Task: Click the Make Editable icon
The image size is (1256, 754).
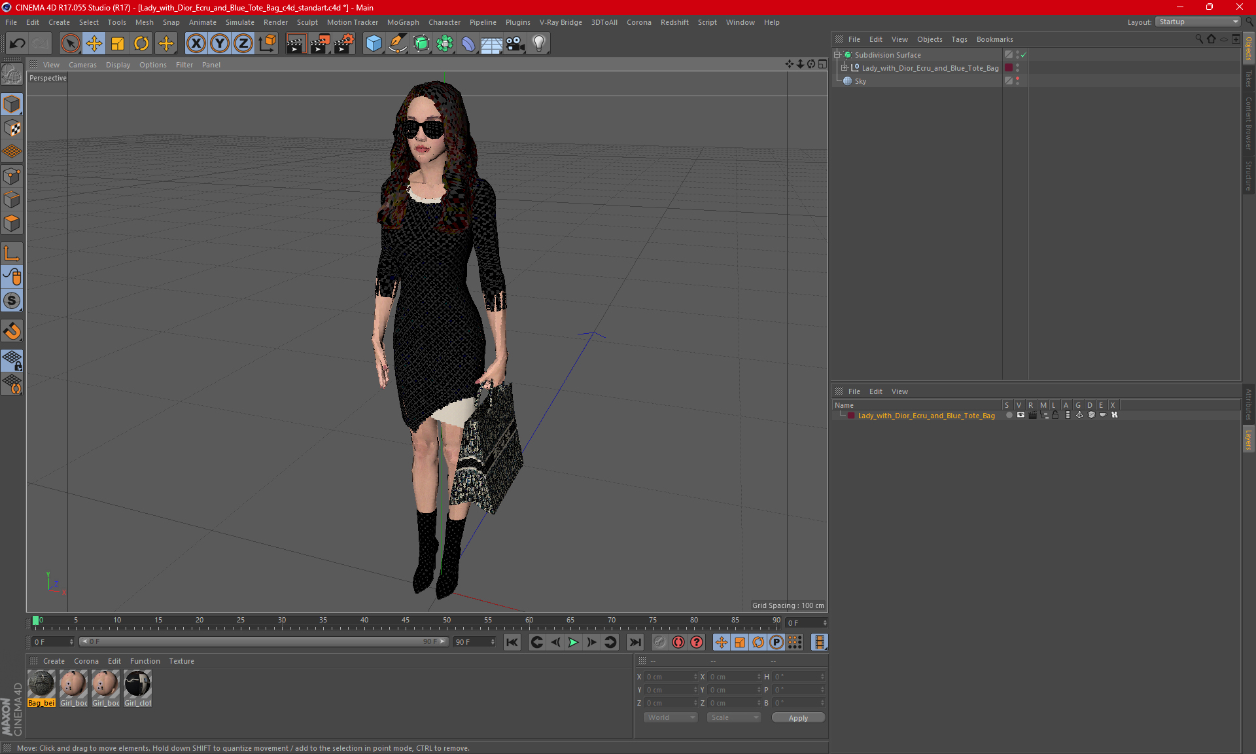Action: (12, 75)
